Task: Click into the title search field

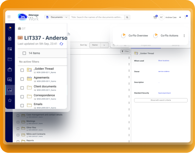Action: 97,17
